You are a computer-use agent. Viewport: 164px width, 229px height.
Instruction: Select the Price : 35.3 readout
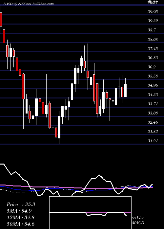tap(21, 204)
